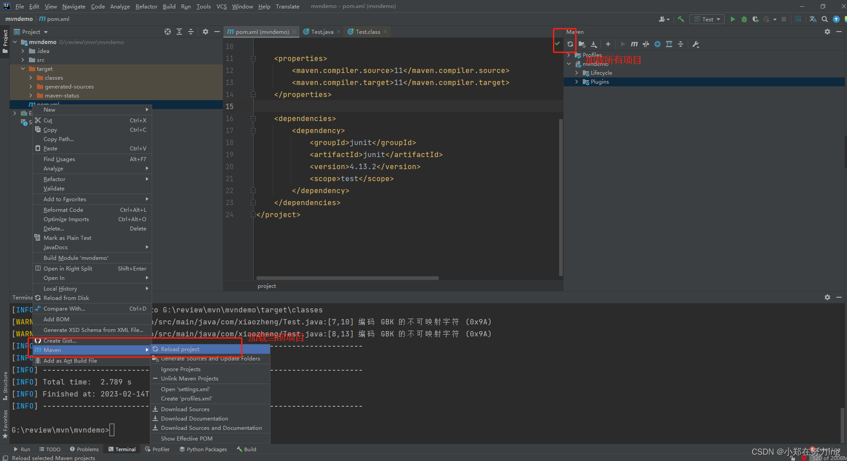Click Open in Right Split entry

[x=92, y=269]
